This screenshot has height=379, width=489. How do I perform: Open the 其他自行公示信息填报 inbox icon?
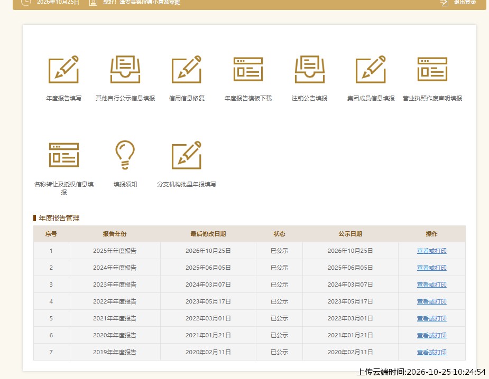(x=125, y=70)
